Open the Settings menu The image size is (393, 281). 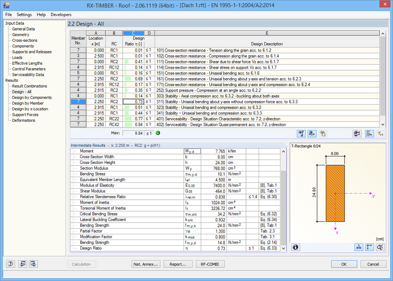[24, 14]
